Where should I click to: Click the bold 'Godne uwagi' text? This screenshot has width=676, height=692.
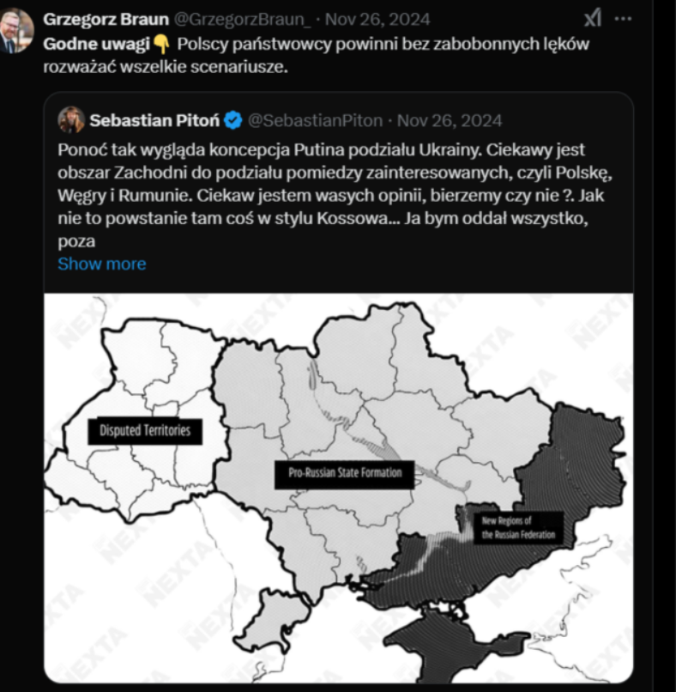tap(79, 44)
